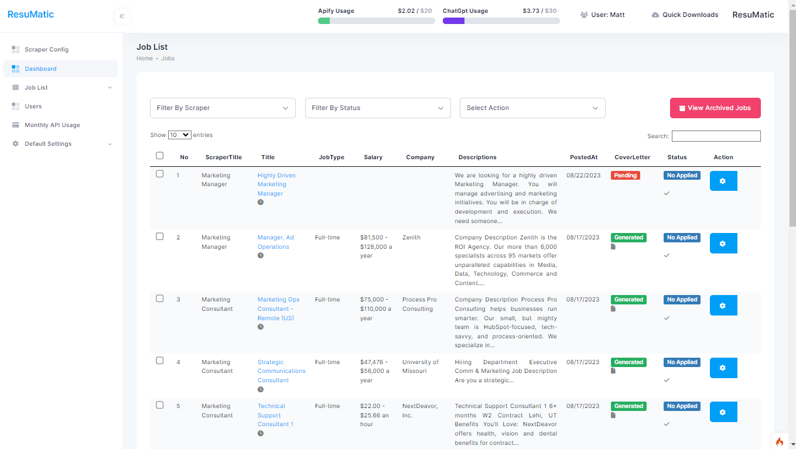Open the Filter By Scraper dropdown
Screen dimensions: 796x449
[x=223, y=108]
